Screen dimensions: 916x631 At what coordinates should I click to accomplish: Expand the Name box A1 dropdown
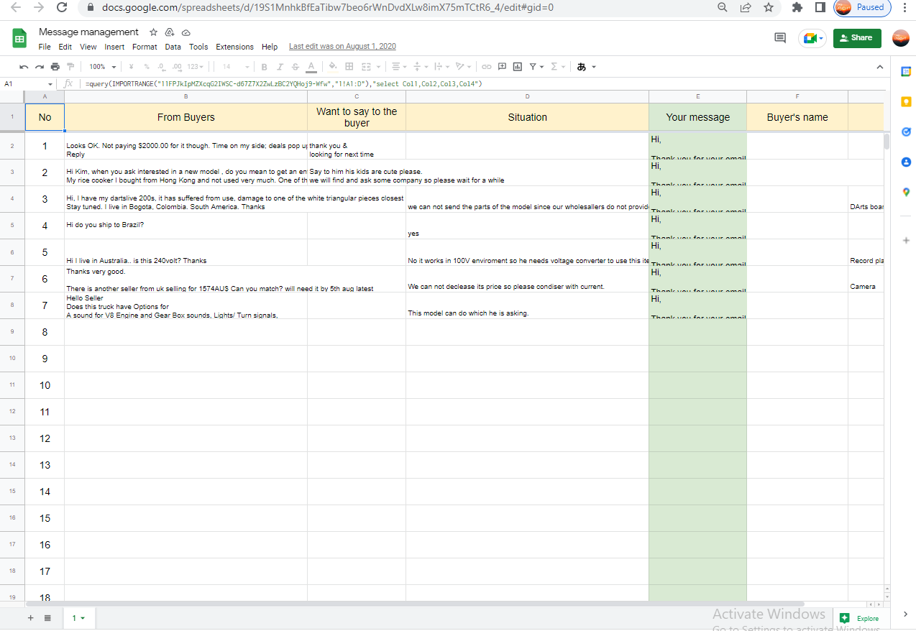click(x=50, y=84)
